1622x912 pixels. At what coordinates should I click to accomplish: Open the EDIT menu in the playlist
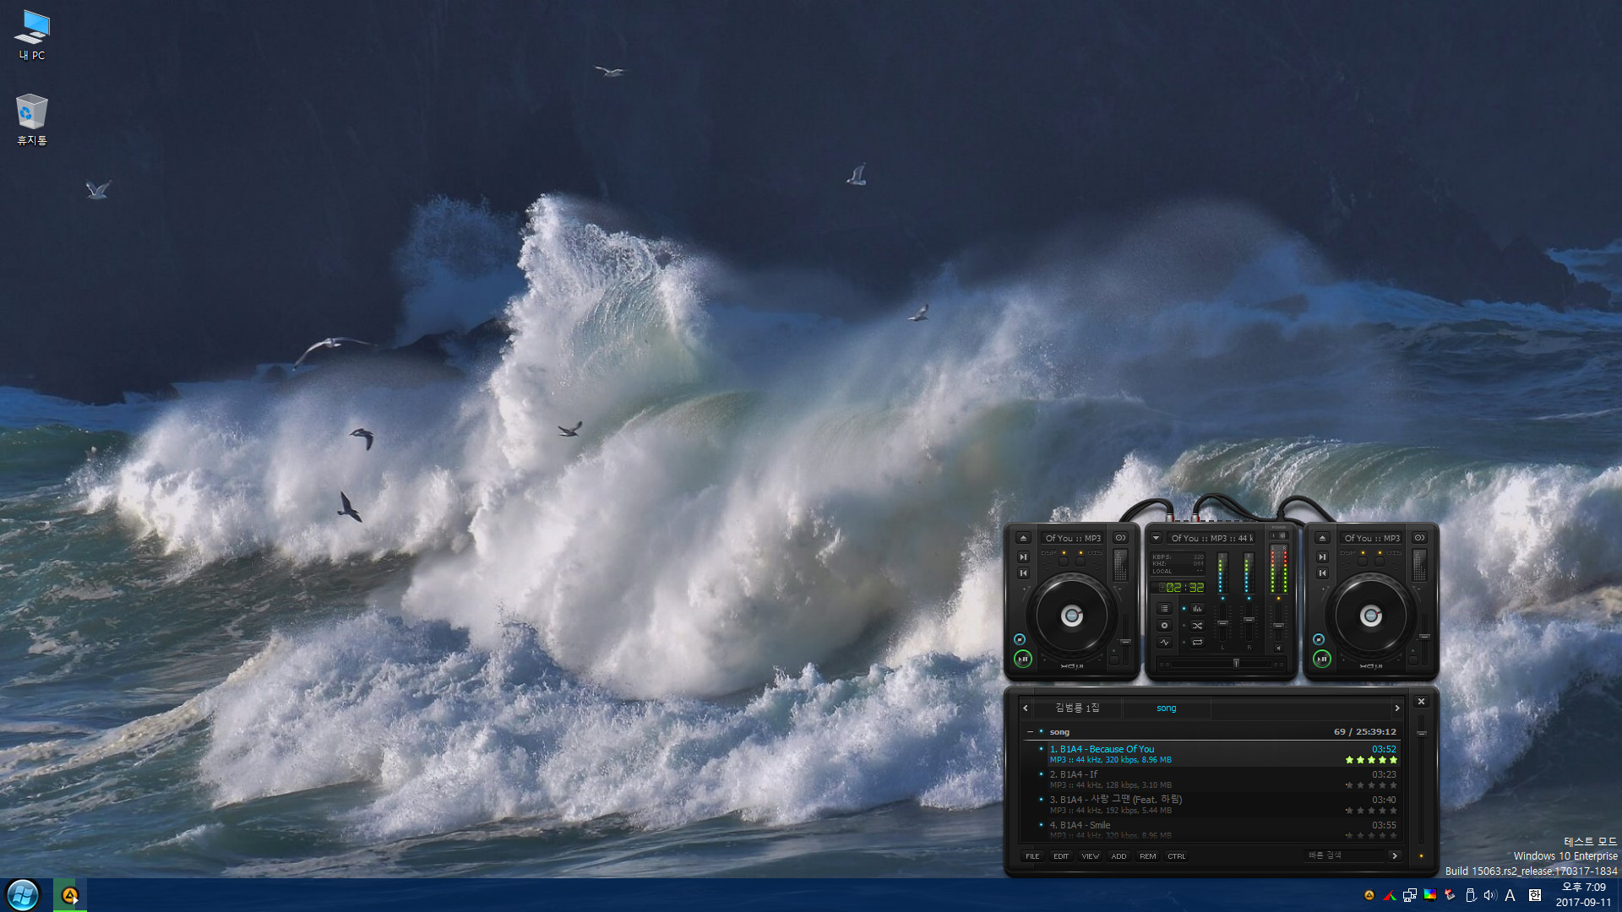[x=1061, y=856]
